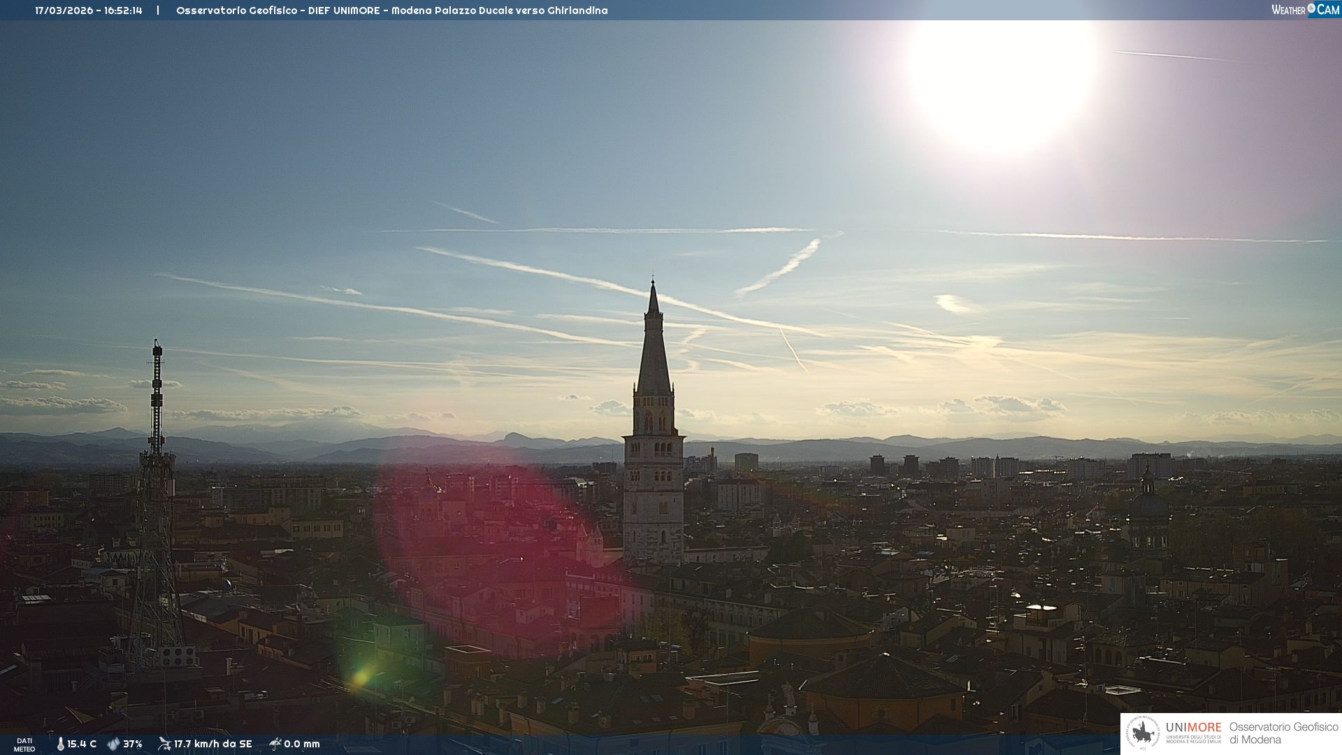Image resolution: width=1342 pixels, height=755 pixels.
Task: Click the Osservatorio Geofisico DIEF UNIMORE title
Action: point(391,10)
